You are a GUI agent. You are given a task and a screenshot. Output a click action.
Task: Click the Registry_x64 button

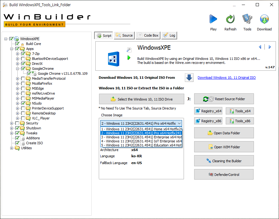click(x=208, y=111)
